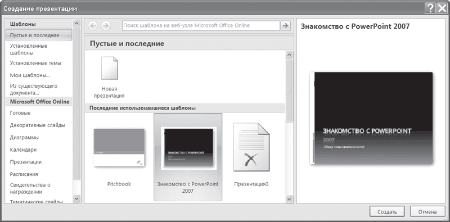Viewport: 450px width, 222px height.
Task: Click preview title Знакомство с PowerPoint 2007
Action: click(x=355, y=26)
